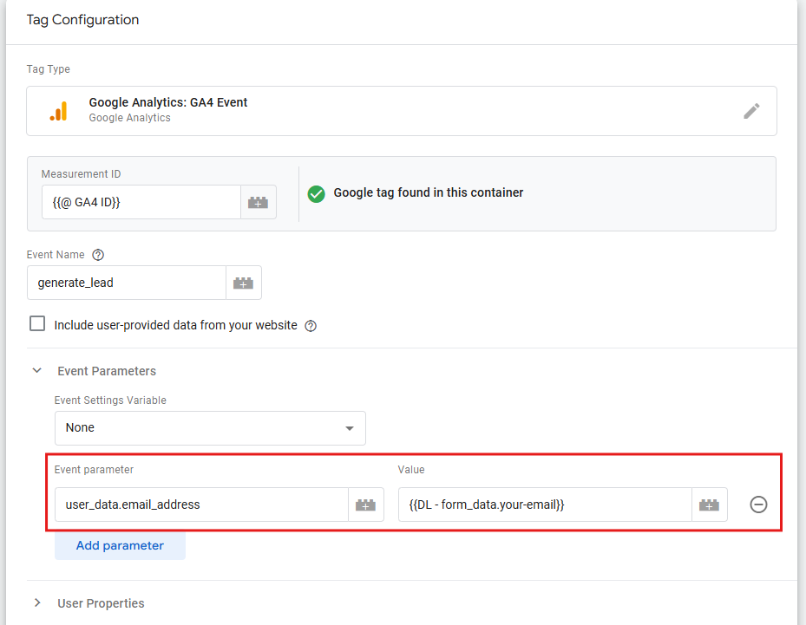This screenshot has height=625, width=806.
Task: Open variable picker beside user_data.email_address field
Action: [366, 505]
